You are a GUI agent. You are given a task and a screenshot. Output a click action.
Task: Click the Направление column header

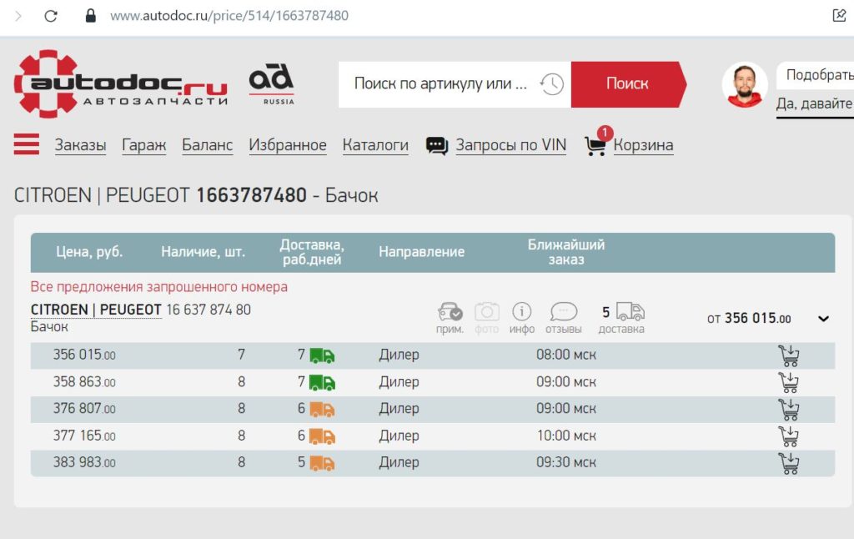421,252
